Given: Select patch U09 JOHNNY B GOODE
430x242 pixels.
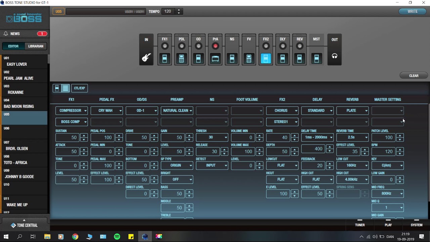Looking at the screenshot, I should (24, 174).
